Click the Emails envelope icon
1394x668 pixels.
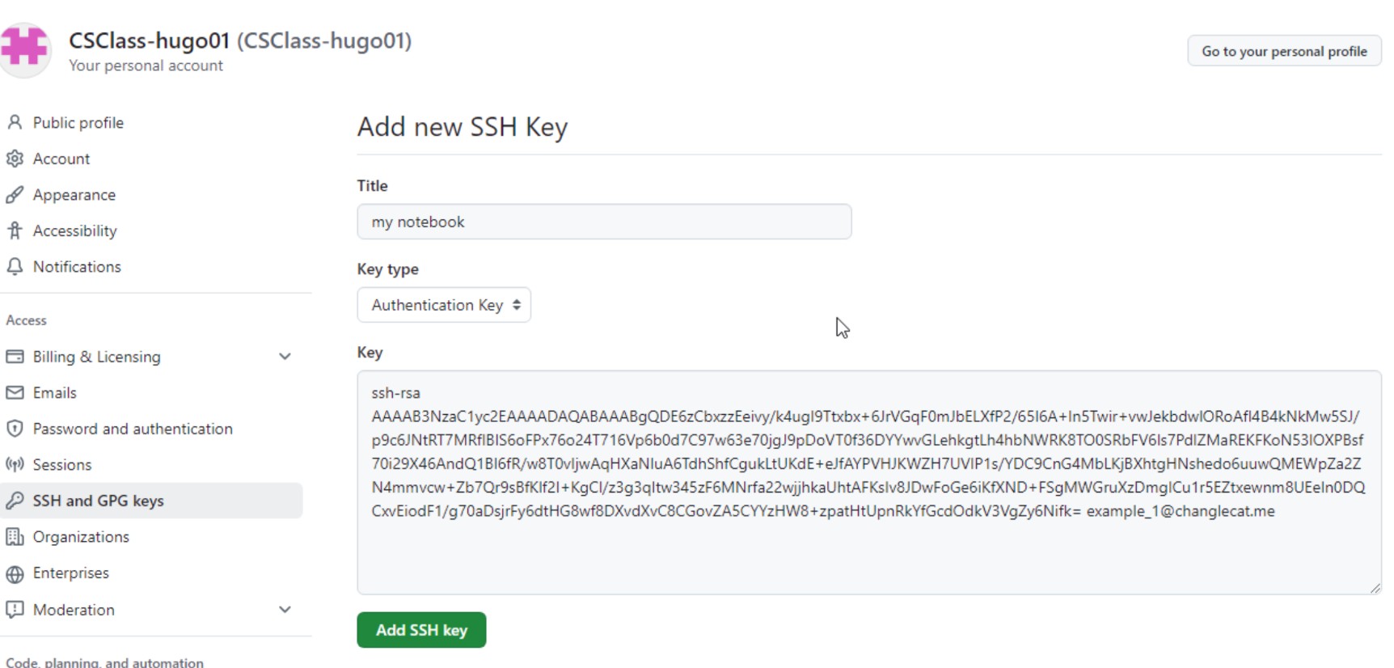tap(15, 392)
